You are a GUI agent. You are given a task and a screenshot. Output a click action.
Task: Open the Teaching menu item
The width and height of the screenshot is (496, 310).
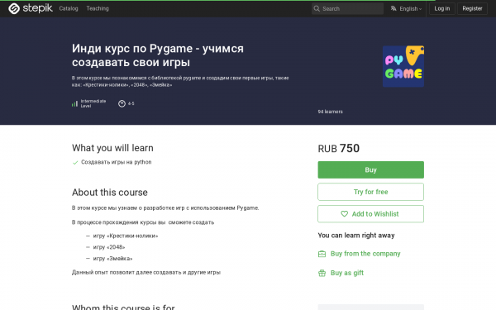coord(98,8)
